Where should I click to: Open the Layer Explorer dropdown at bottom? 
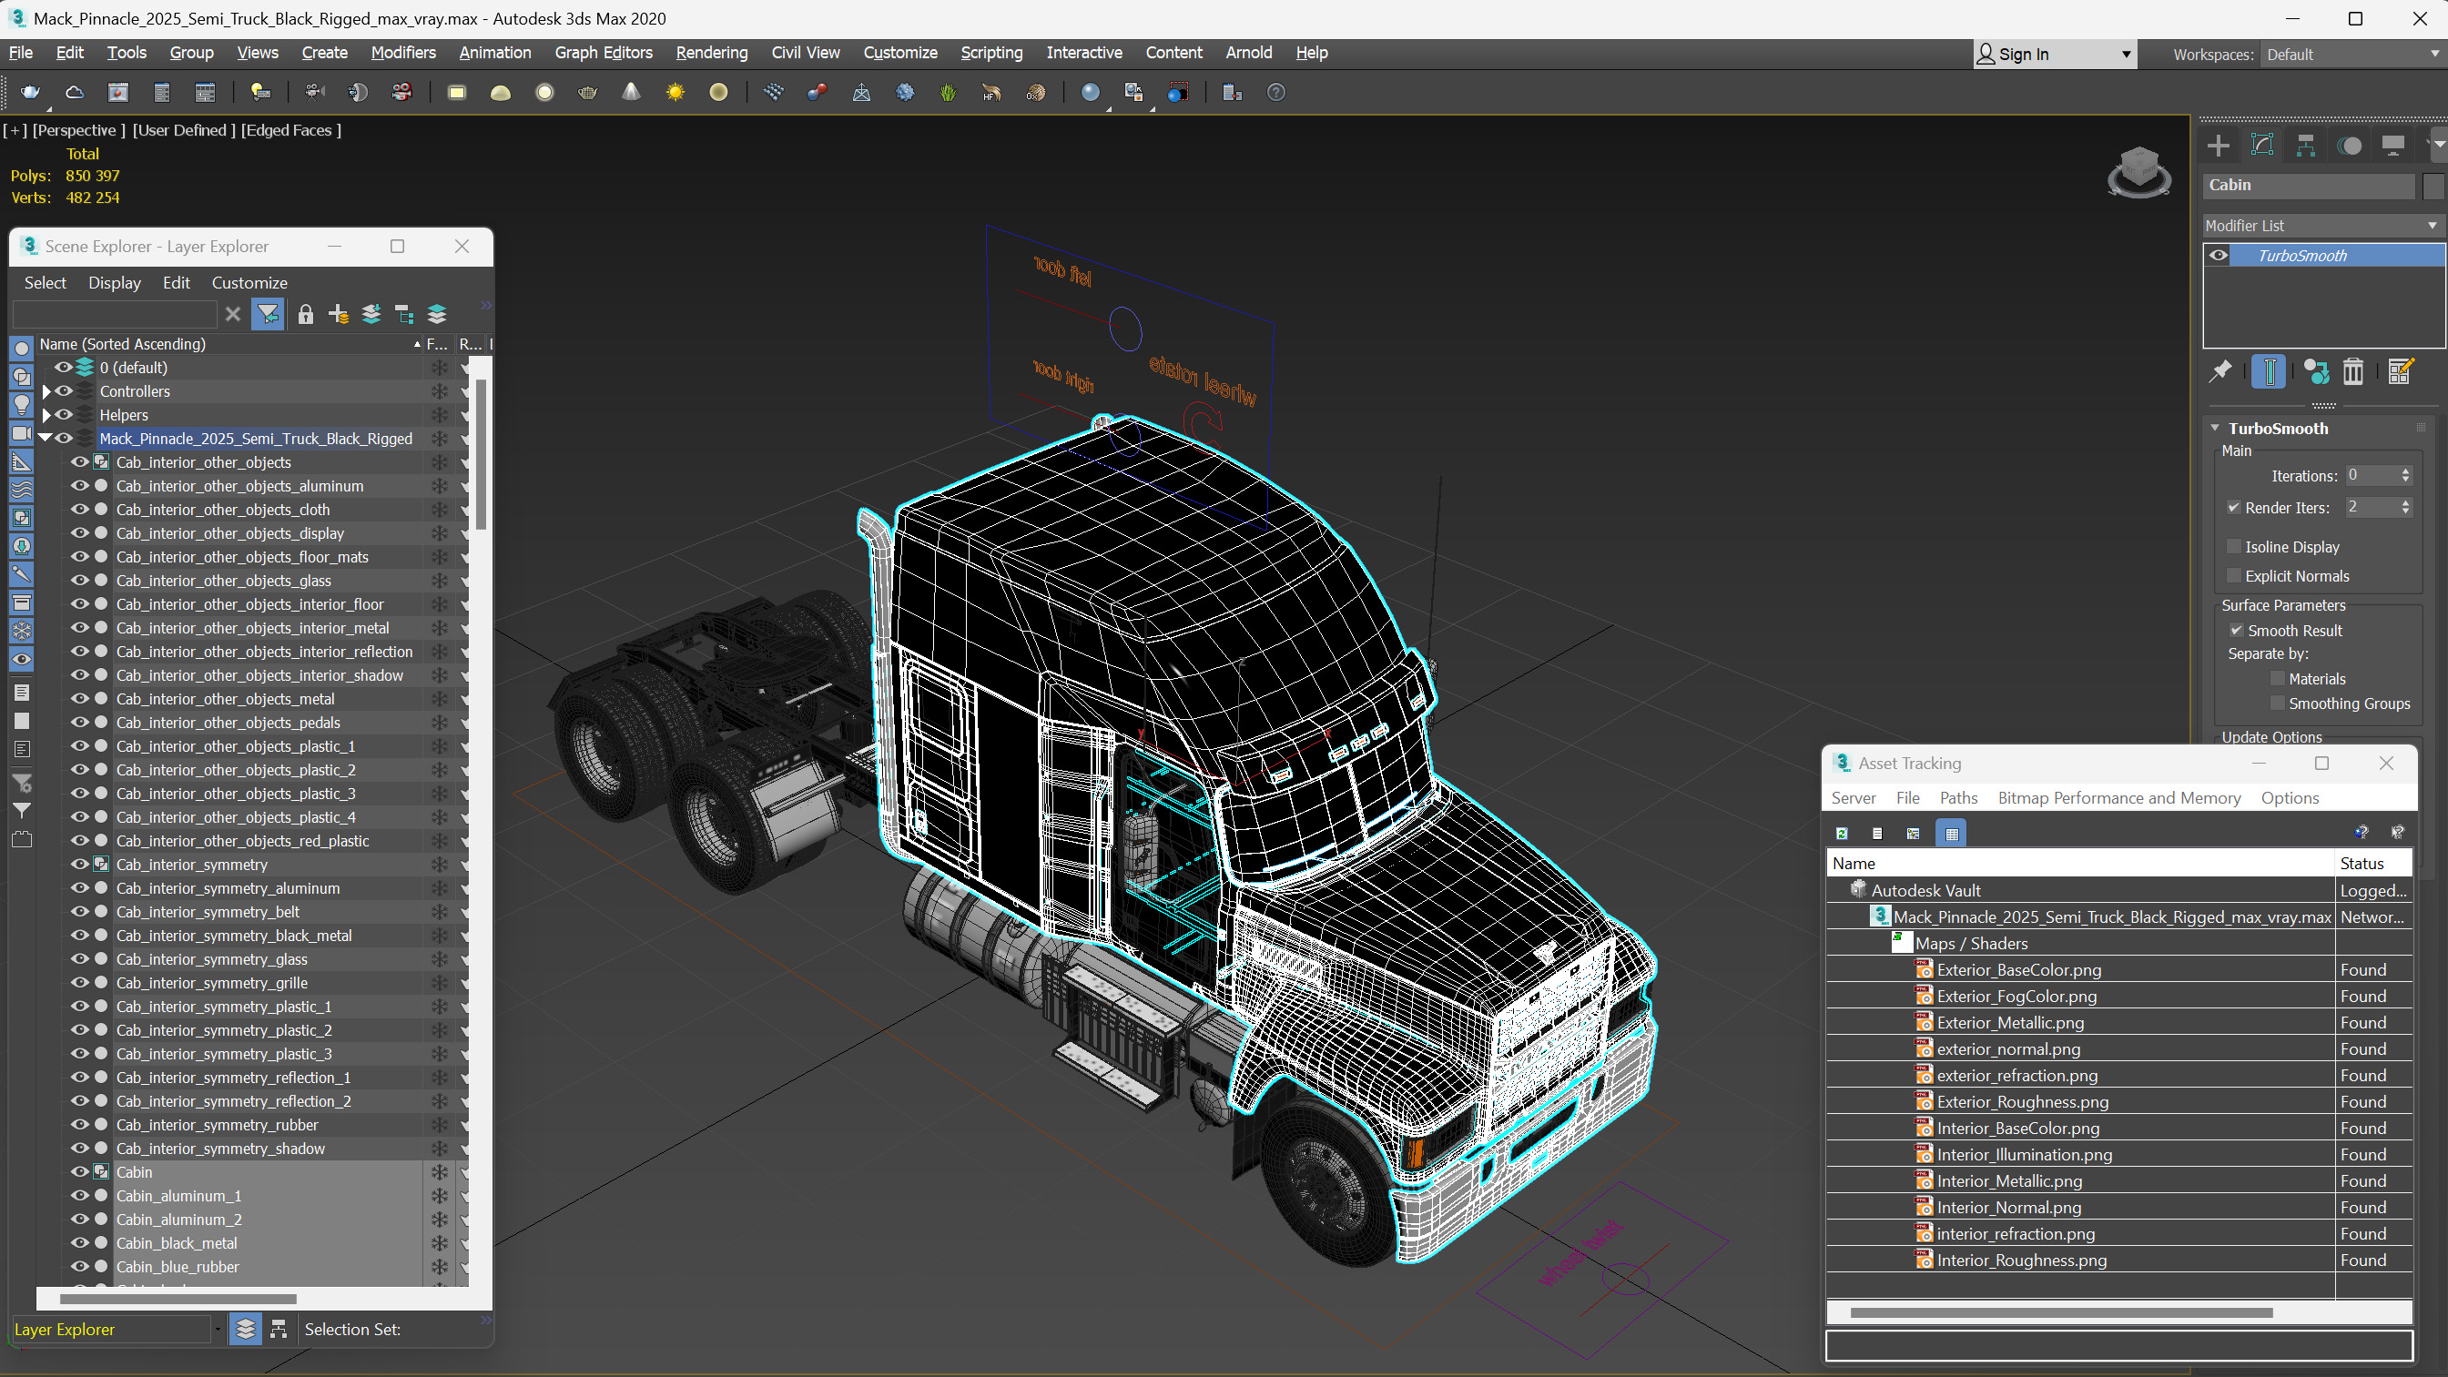tap(217, 1330)
